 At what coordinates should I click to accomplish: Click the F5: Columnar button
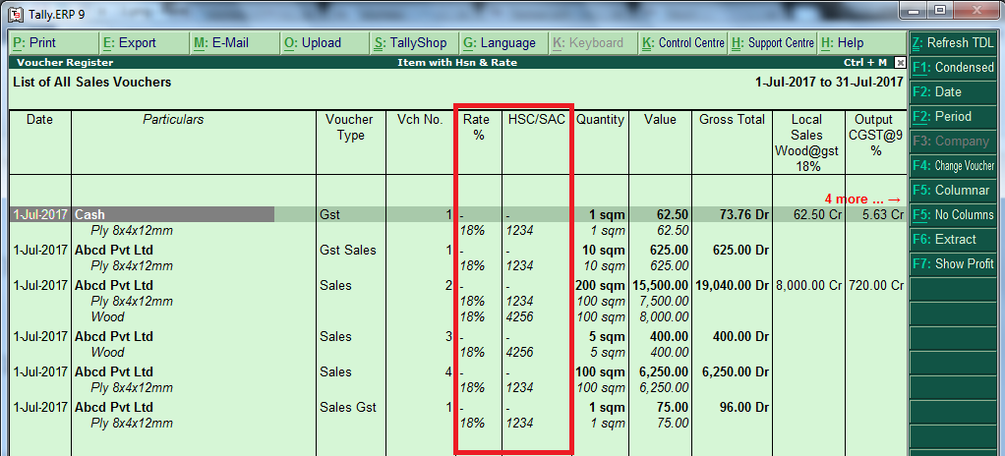[953, 191]
